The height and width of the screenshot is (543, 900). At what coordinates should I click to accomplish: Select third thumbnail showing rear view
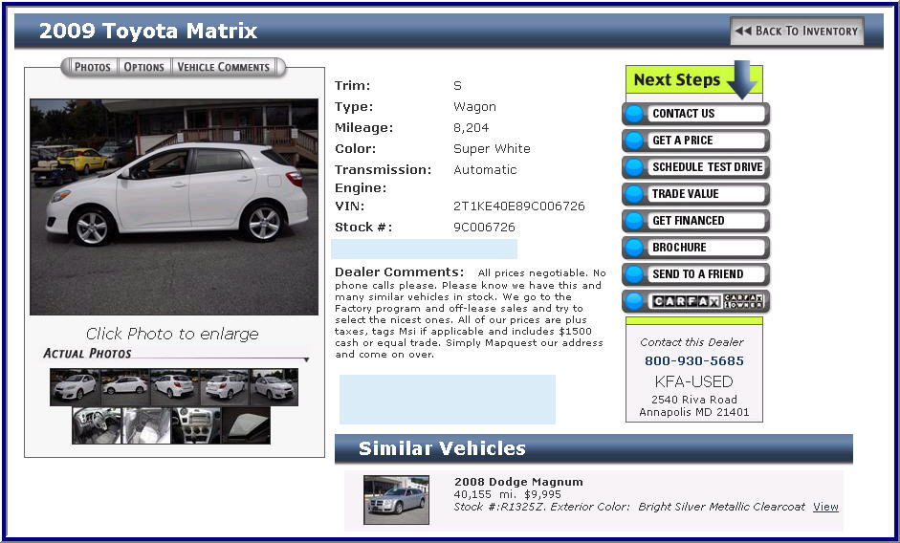point(174,387)
